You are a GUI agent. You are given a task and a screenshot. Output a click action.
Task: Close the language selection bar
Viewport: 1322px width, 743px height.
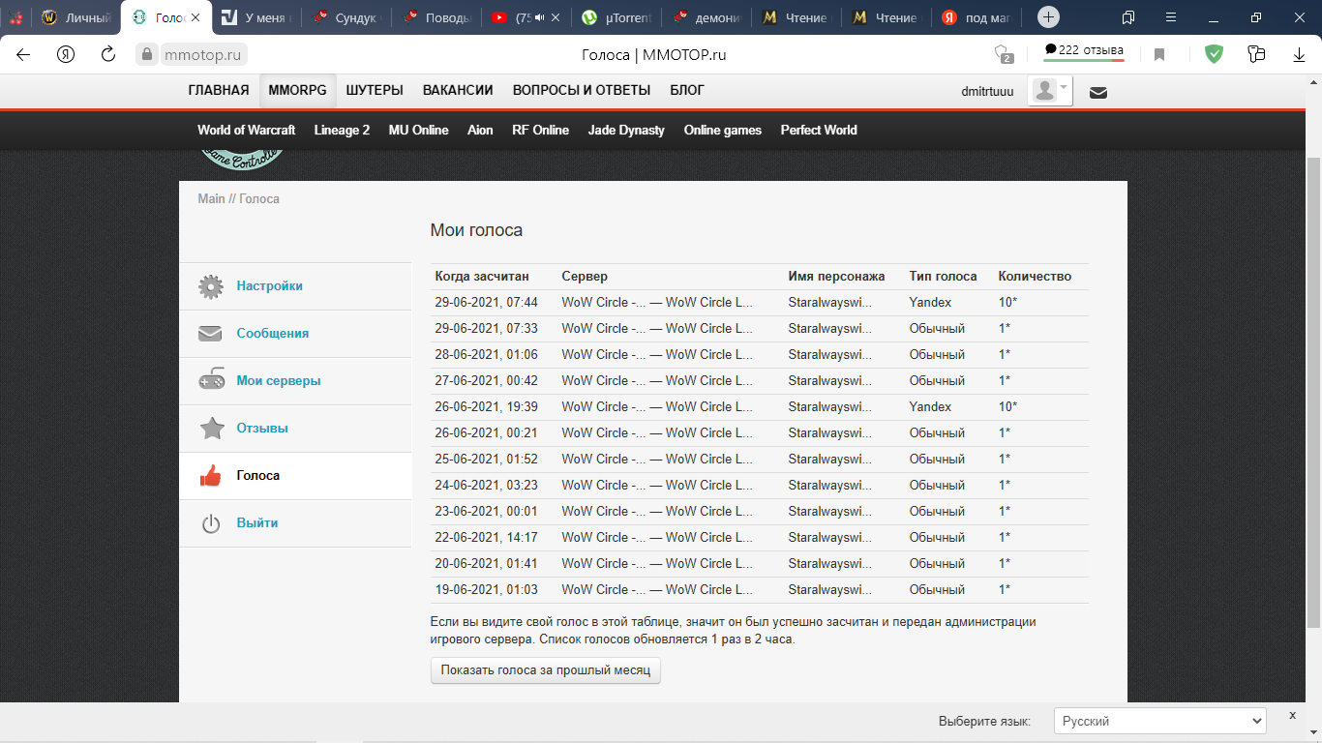tap(1292, 715)
